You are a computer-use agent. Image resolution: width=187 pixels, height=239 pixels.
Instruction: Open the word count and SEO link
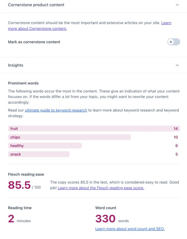coord(130,229)
